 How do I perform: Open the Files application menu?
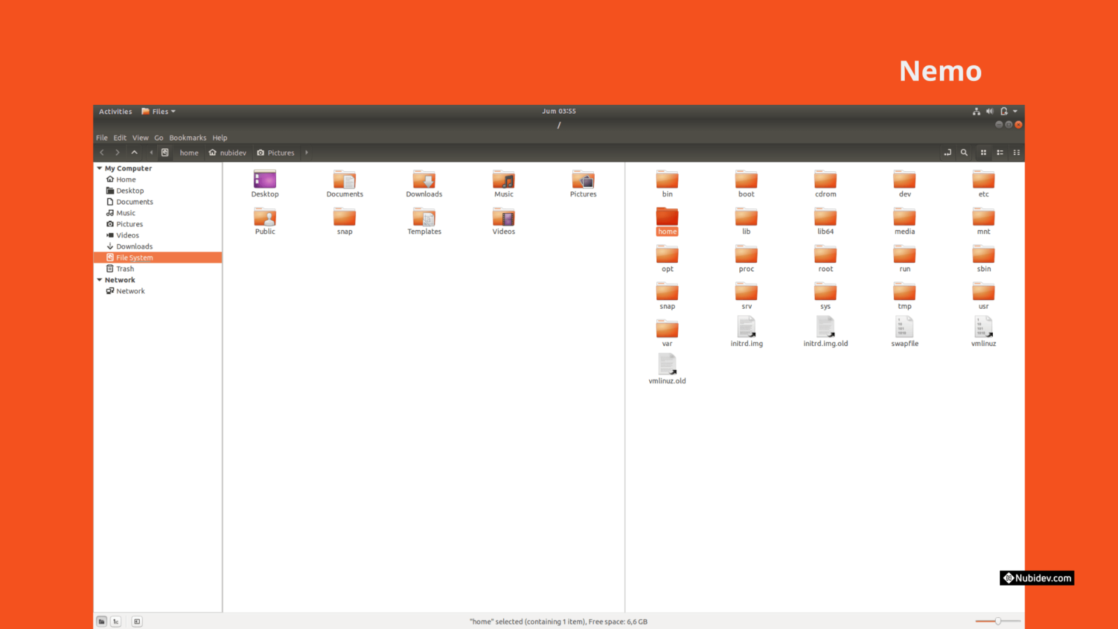coord(158,111)
